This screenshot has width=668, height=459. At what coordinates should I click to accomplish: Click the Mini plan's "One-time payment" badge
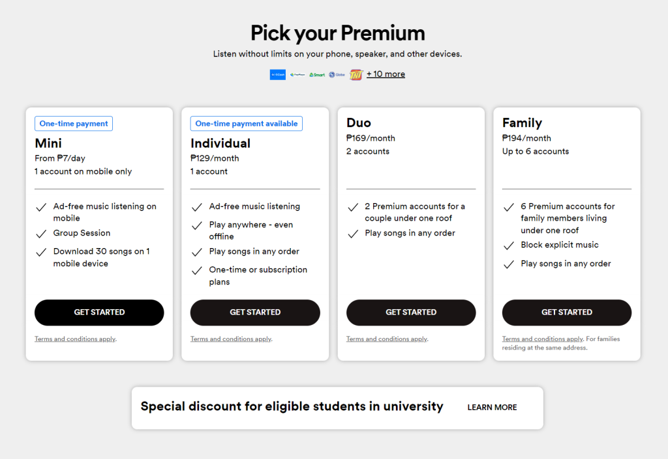click(74, 124)
